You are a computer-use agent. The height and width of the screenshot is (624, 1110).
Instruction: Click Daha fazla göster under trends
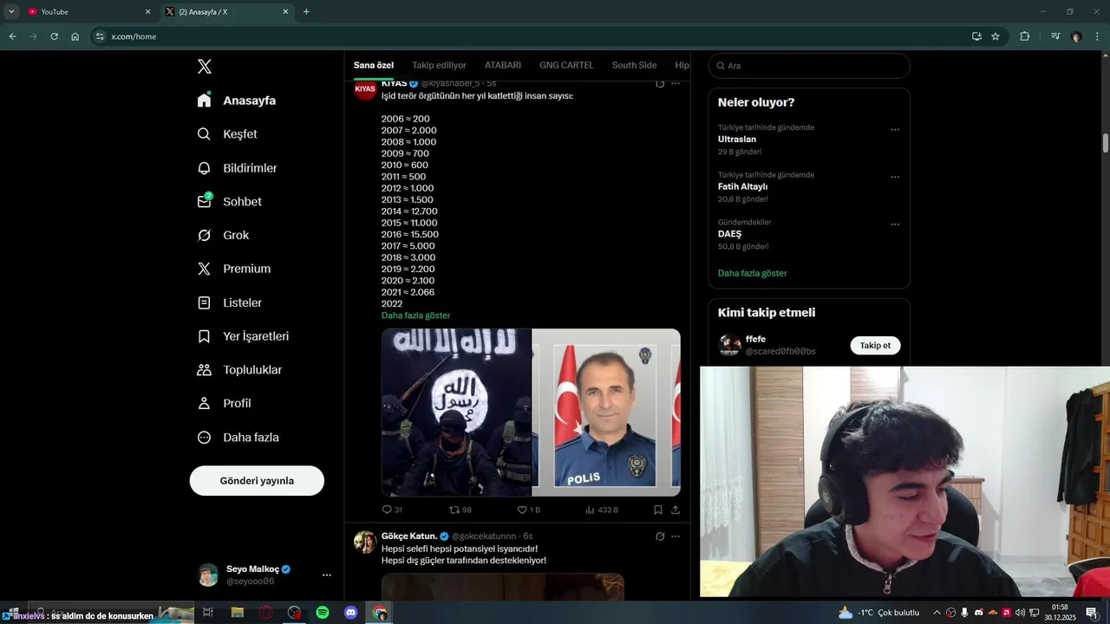point(752,273)
